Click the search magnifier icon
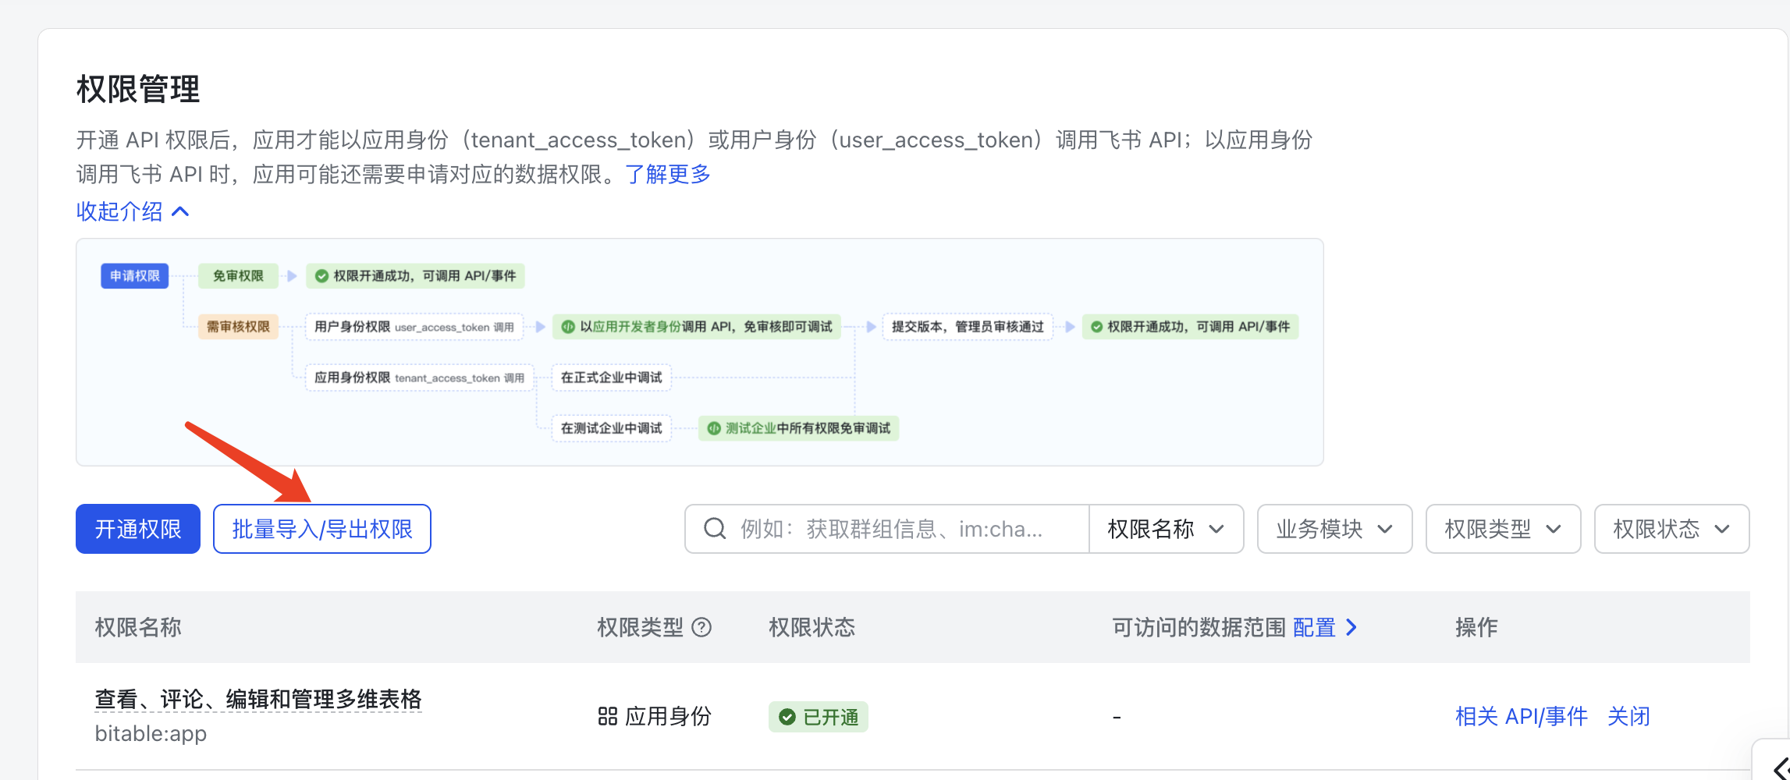Viewport: 1790px width, 780px height. [x=715, y=529]
